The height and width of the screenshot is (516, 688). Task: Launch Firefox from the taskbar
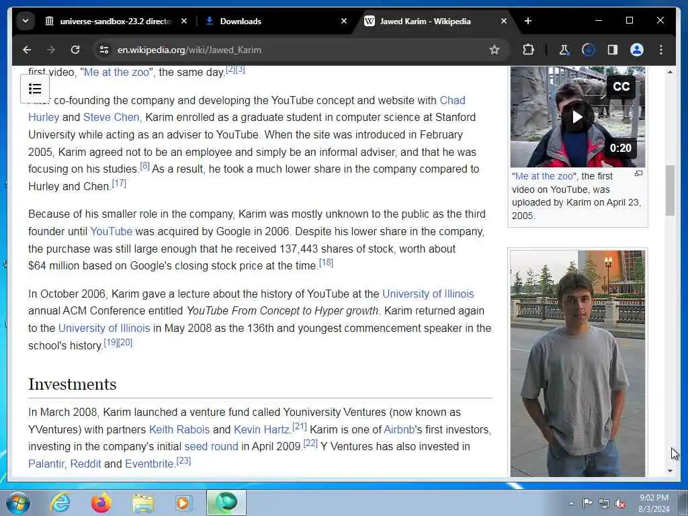coord(101,503)
